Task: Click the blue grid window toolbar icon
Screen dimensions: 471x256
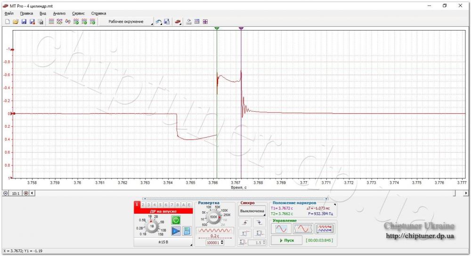Action: pos(197,22)
